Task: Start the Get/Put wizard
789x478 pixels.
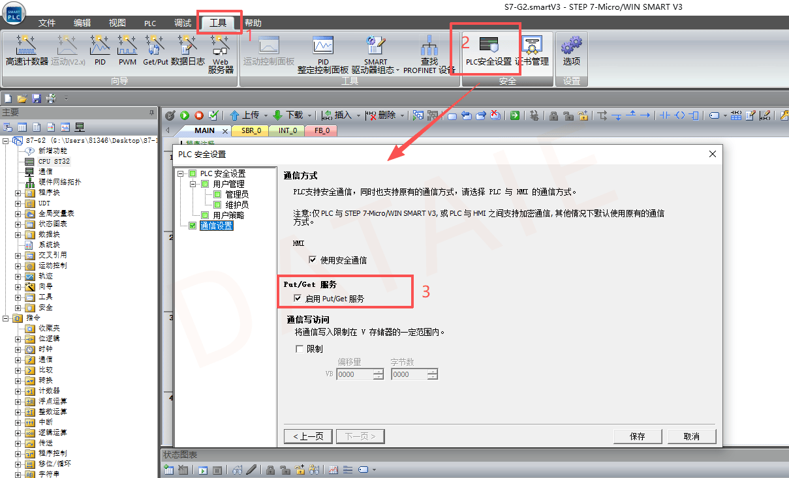Action: [155, 51]
